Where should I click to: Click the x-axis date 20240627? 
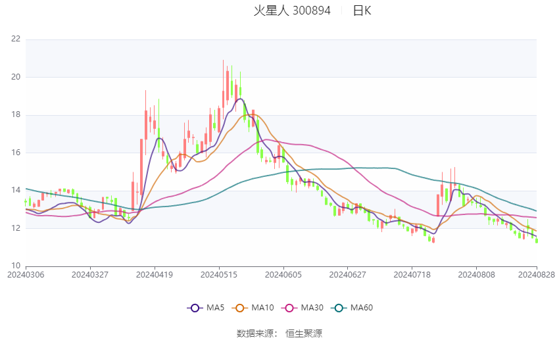click(x=348, y=275)
